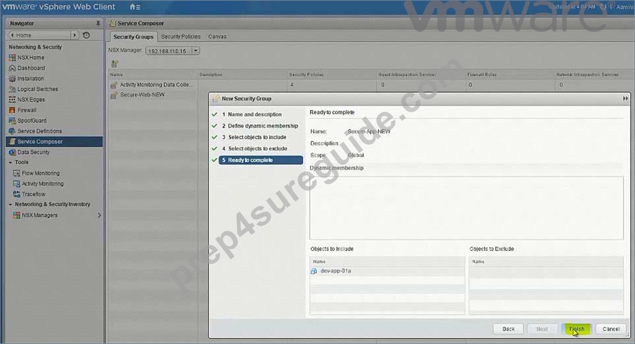Click the Logical Switches icon

[12, 89]
